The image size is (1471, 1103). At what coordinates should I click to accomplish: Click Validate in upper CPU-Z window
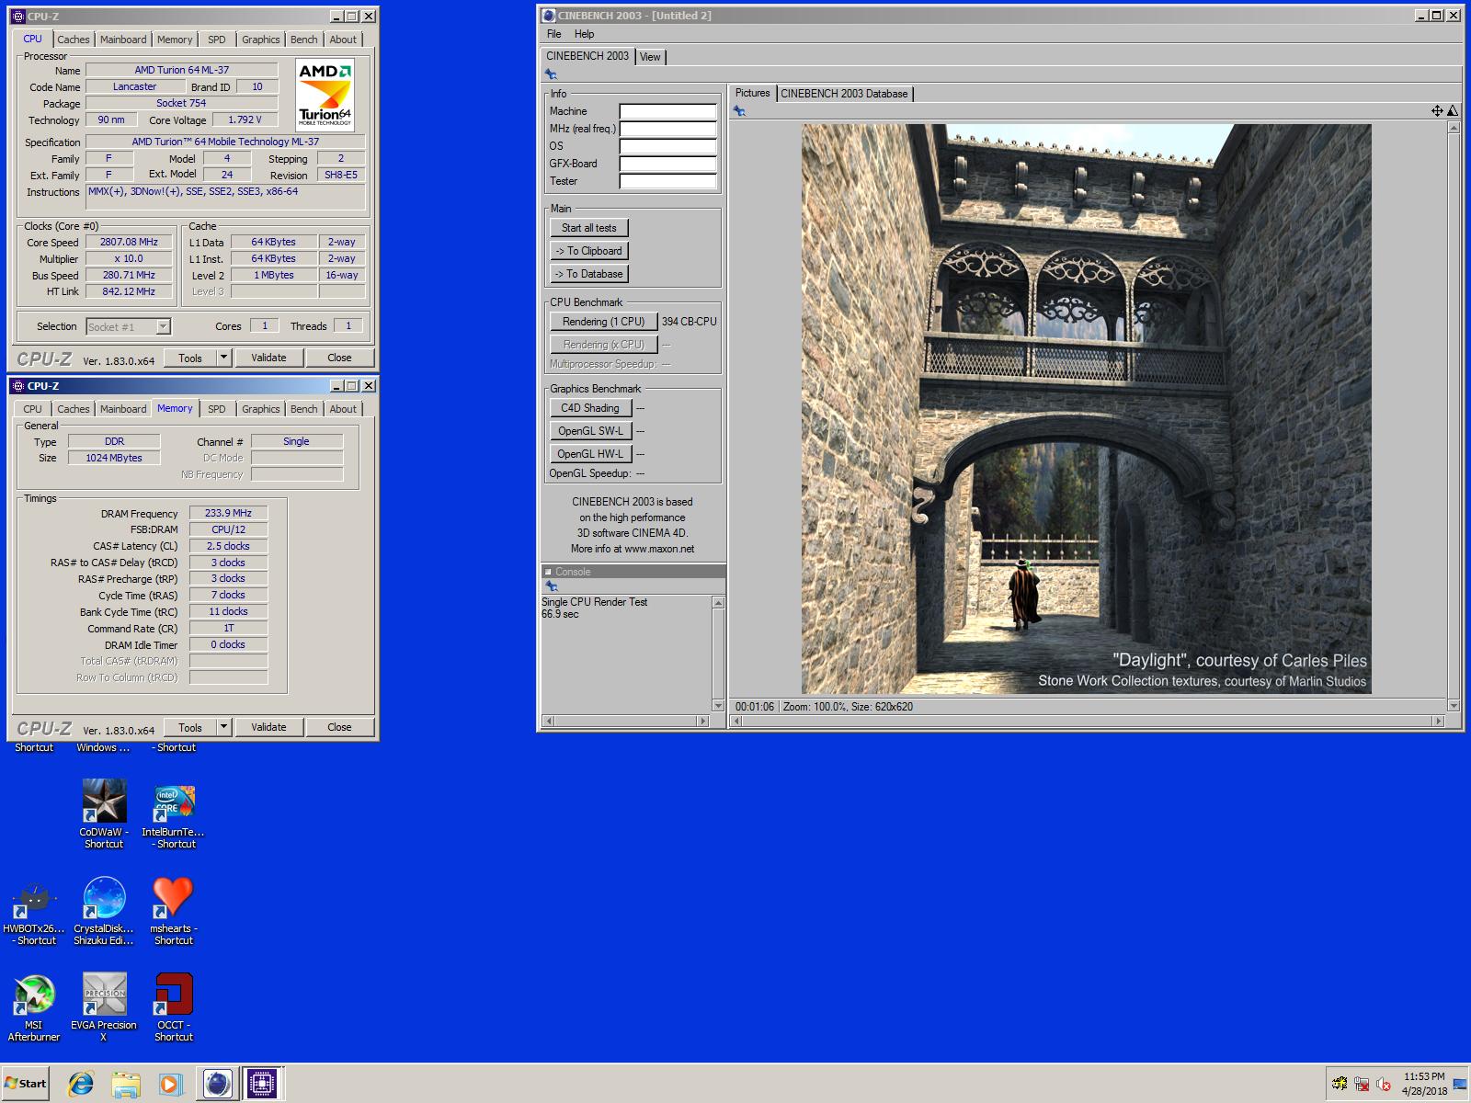(268, 358)
